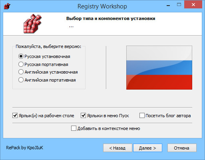Select the Русская установочная radio option
The width and height of the screenshot is (205, 160).
tap(44, 56)
